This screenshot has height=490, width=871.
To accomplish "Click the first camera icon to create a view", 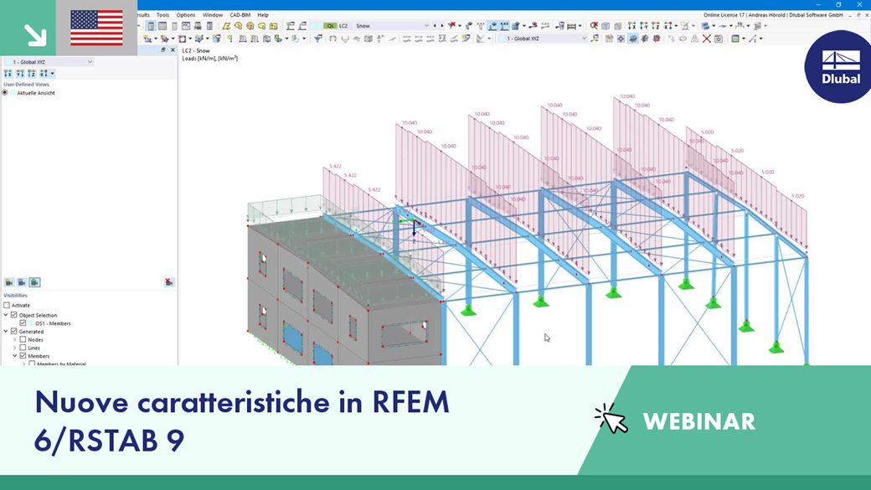I will click(x=9, y=282).
